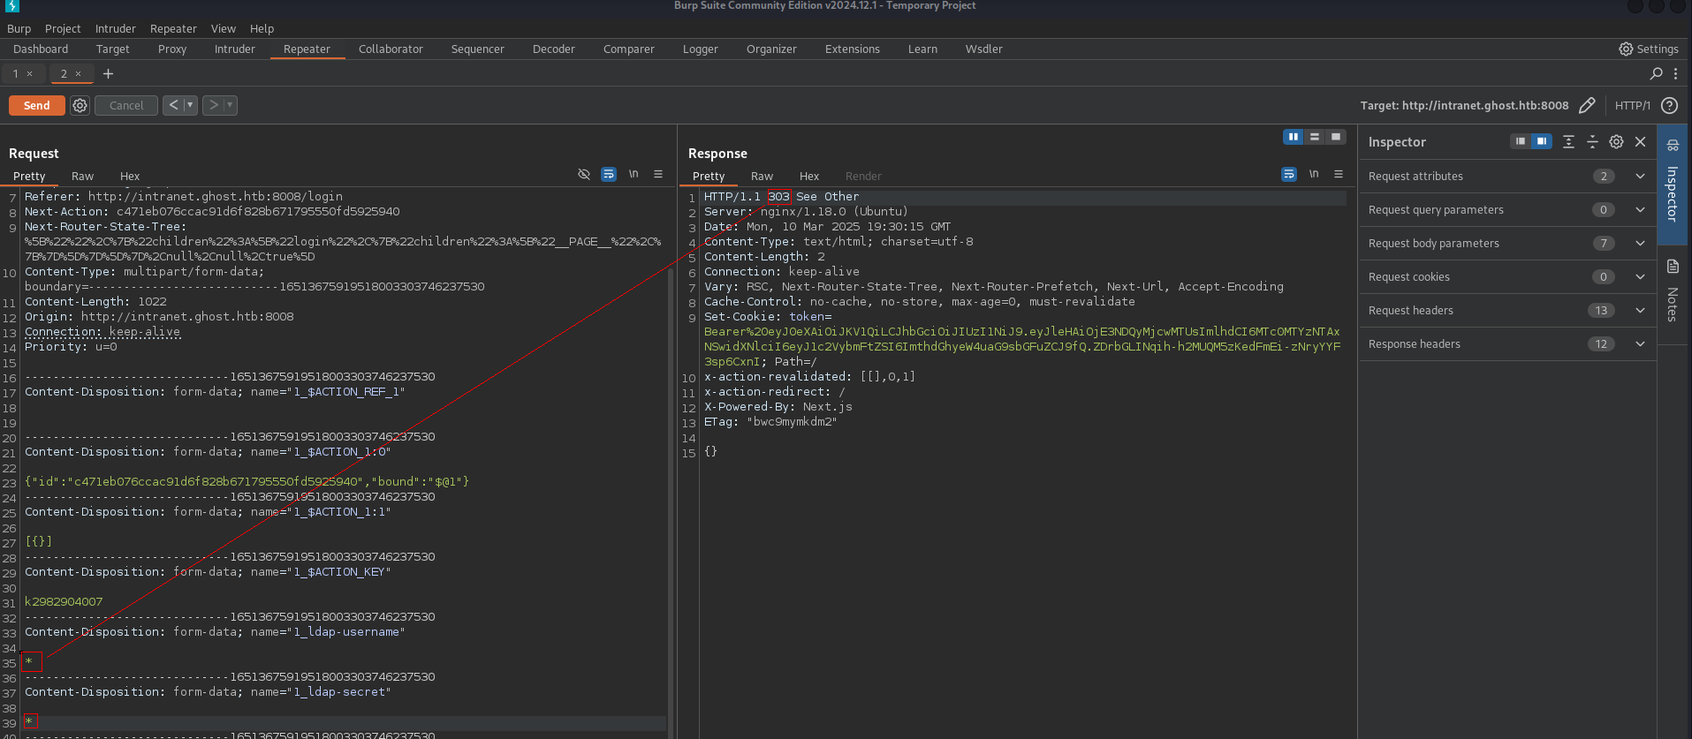
Task: Close Repeater tab 1
Action: click(29, 74)
